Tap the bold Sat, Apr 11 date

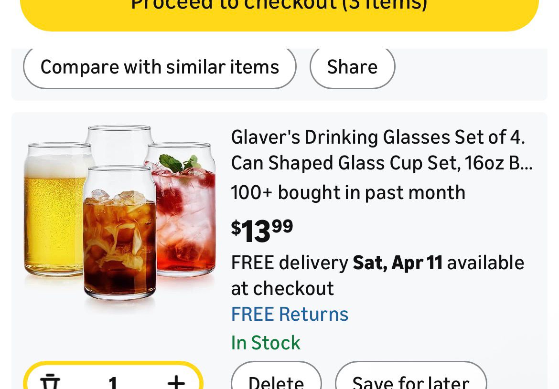[x=398, y=263]
